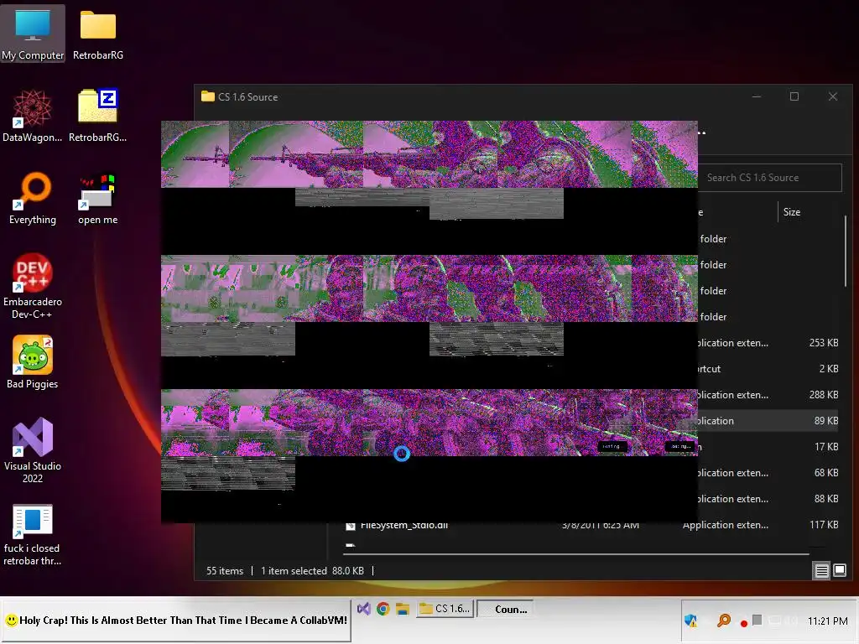Open Windows Security tray icon
The height and width of the screenshot is (644, 859).
click(x=691, y=621)
